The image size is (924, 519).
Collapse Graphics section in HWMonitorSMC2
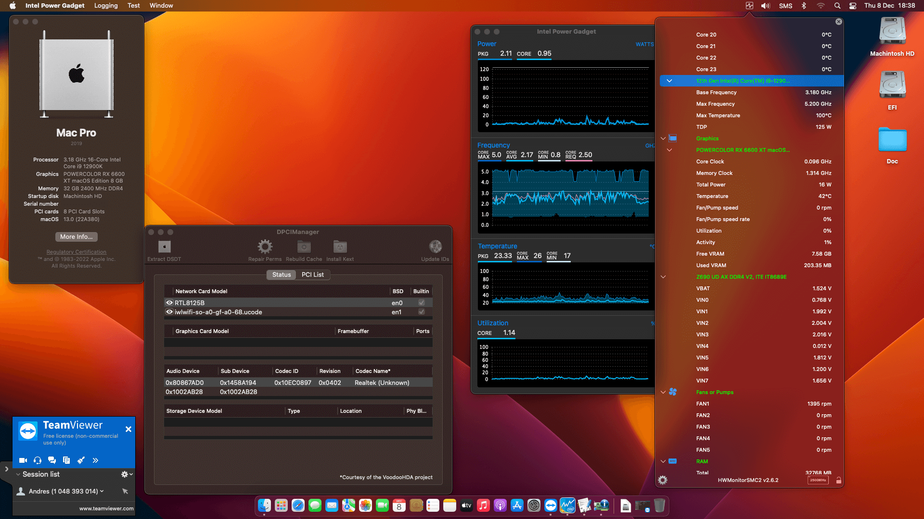coord(663,138)
